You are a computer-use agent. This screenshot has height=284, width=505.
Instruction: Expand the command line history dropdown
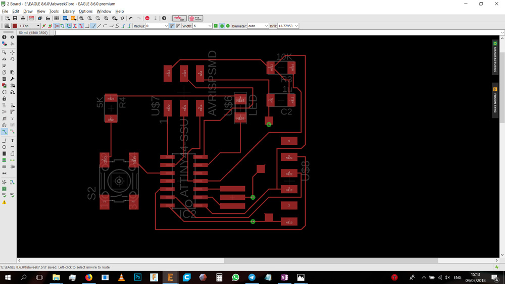502,32
